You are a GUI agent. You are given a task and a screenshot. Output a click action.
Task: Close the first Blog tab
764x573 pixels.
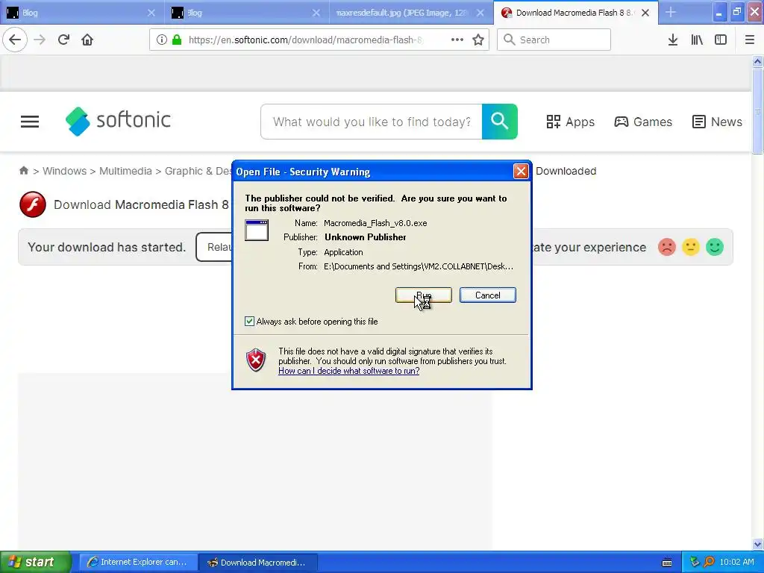pos(151,13)
